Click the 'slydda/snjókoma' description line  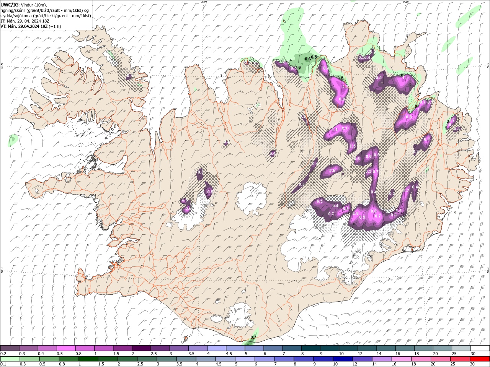coord(46,16)
